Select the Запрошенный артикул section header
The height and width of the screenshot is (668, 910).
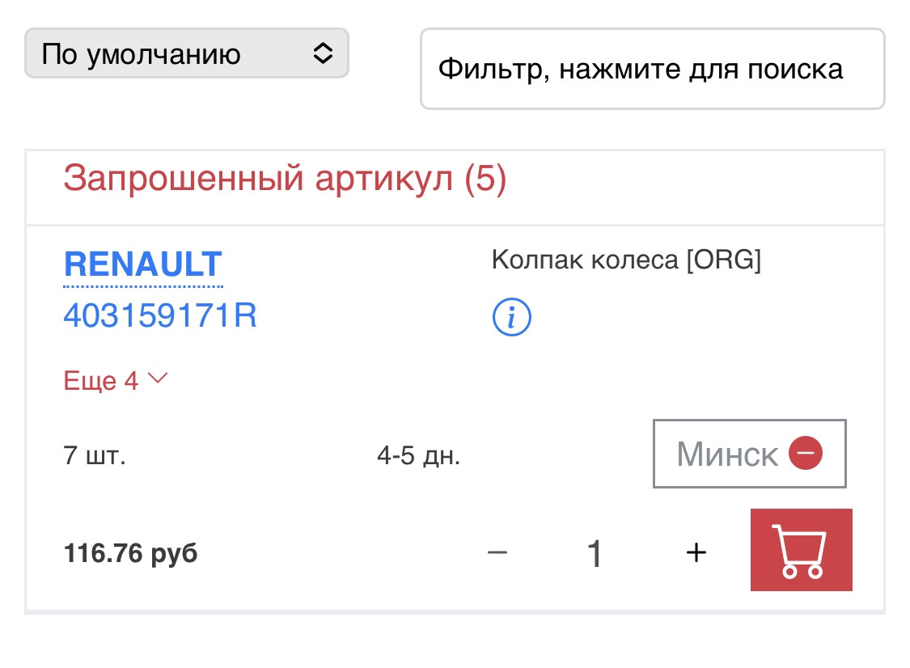285,178
